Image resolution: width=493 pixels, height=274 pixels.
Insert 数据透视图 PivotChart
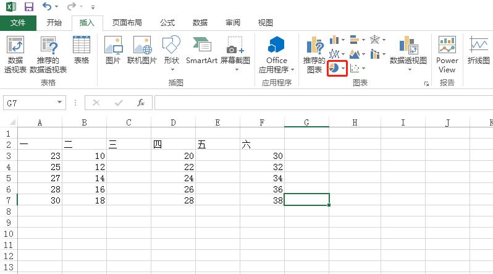point(408,54)
